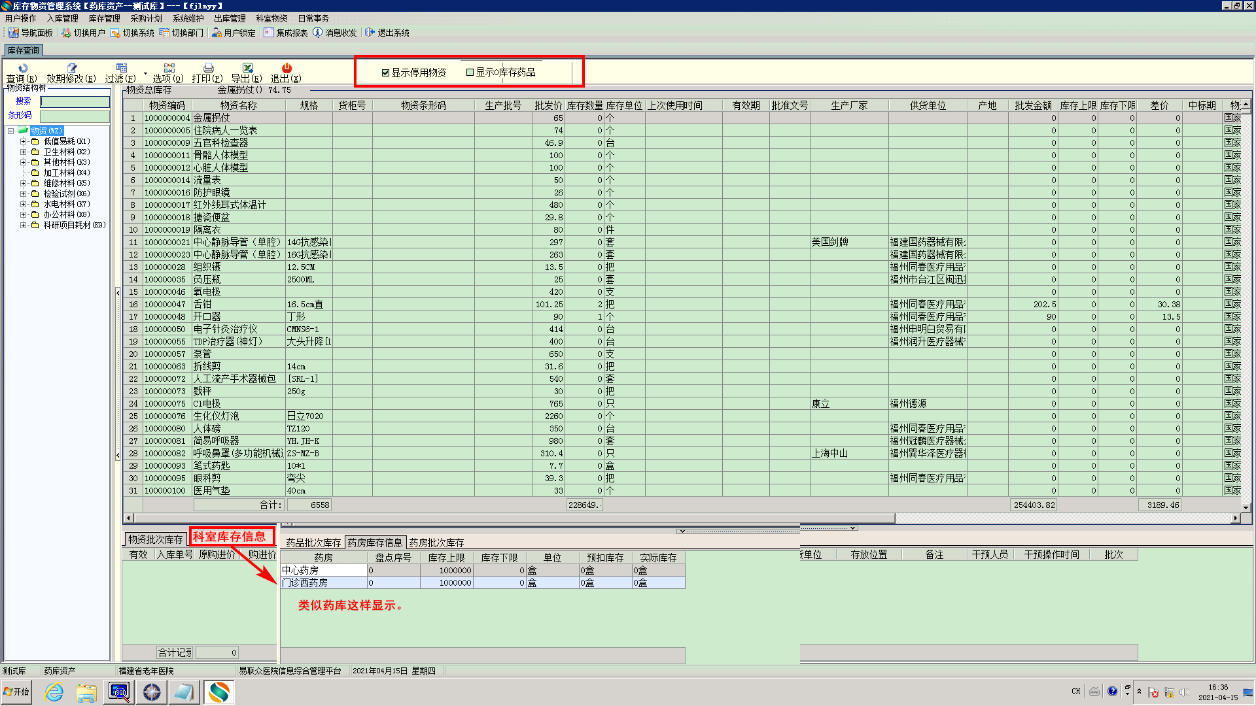The image size is (1256, 706).
Task: Click the 物资批次库存 tab button
Action: point(155,539)
